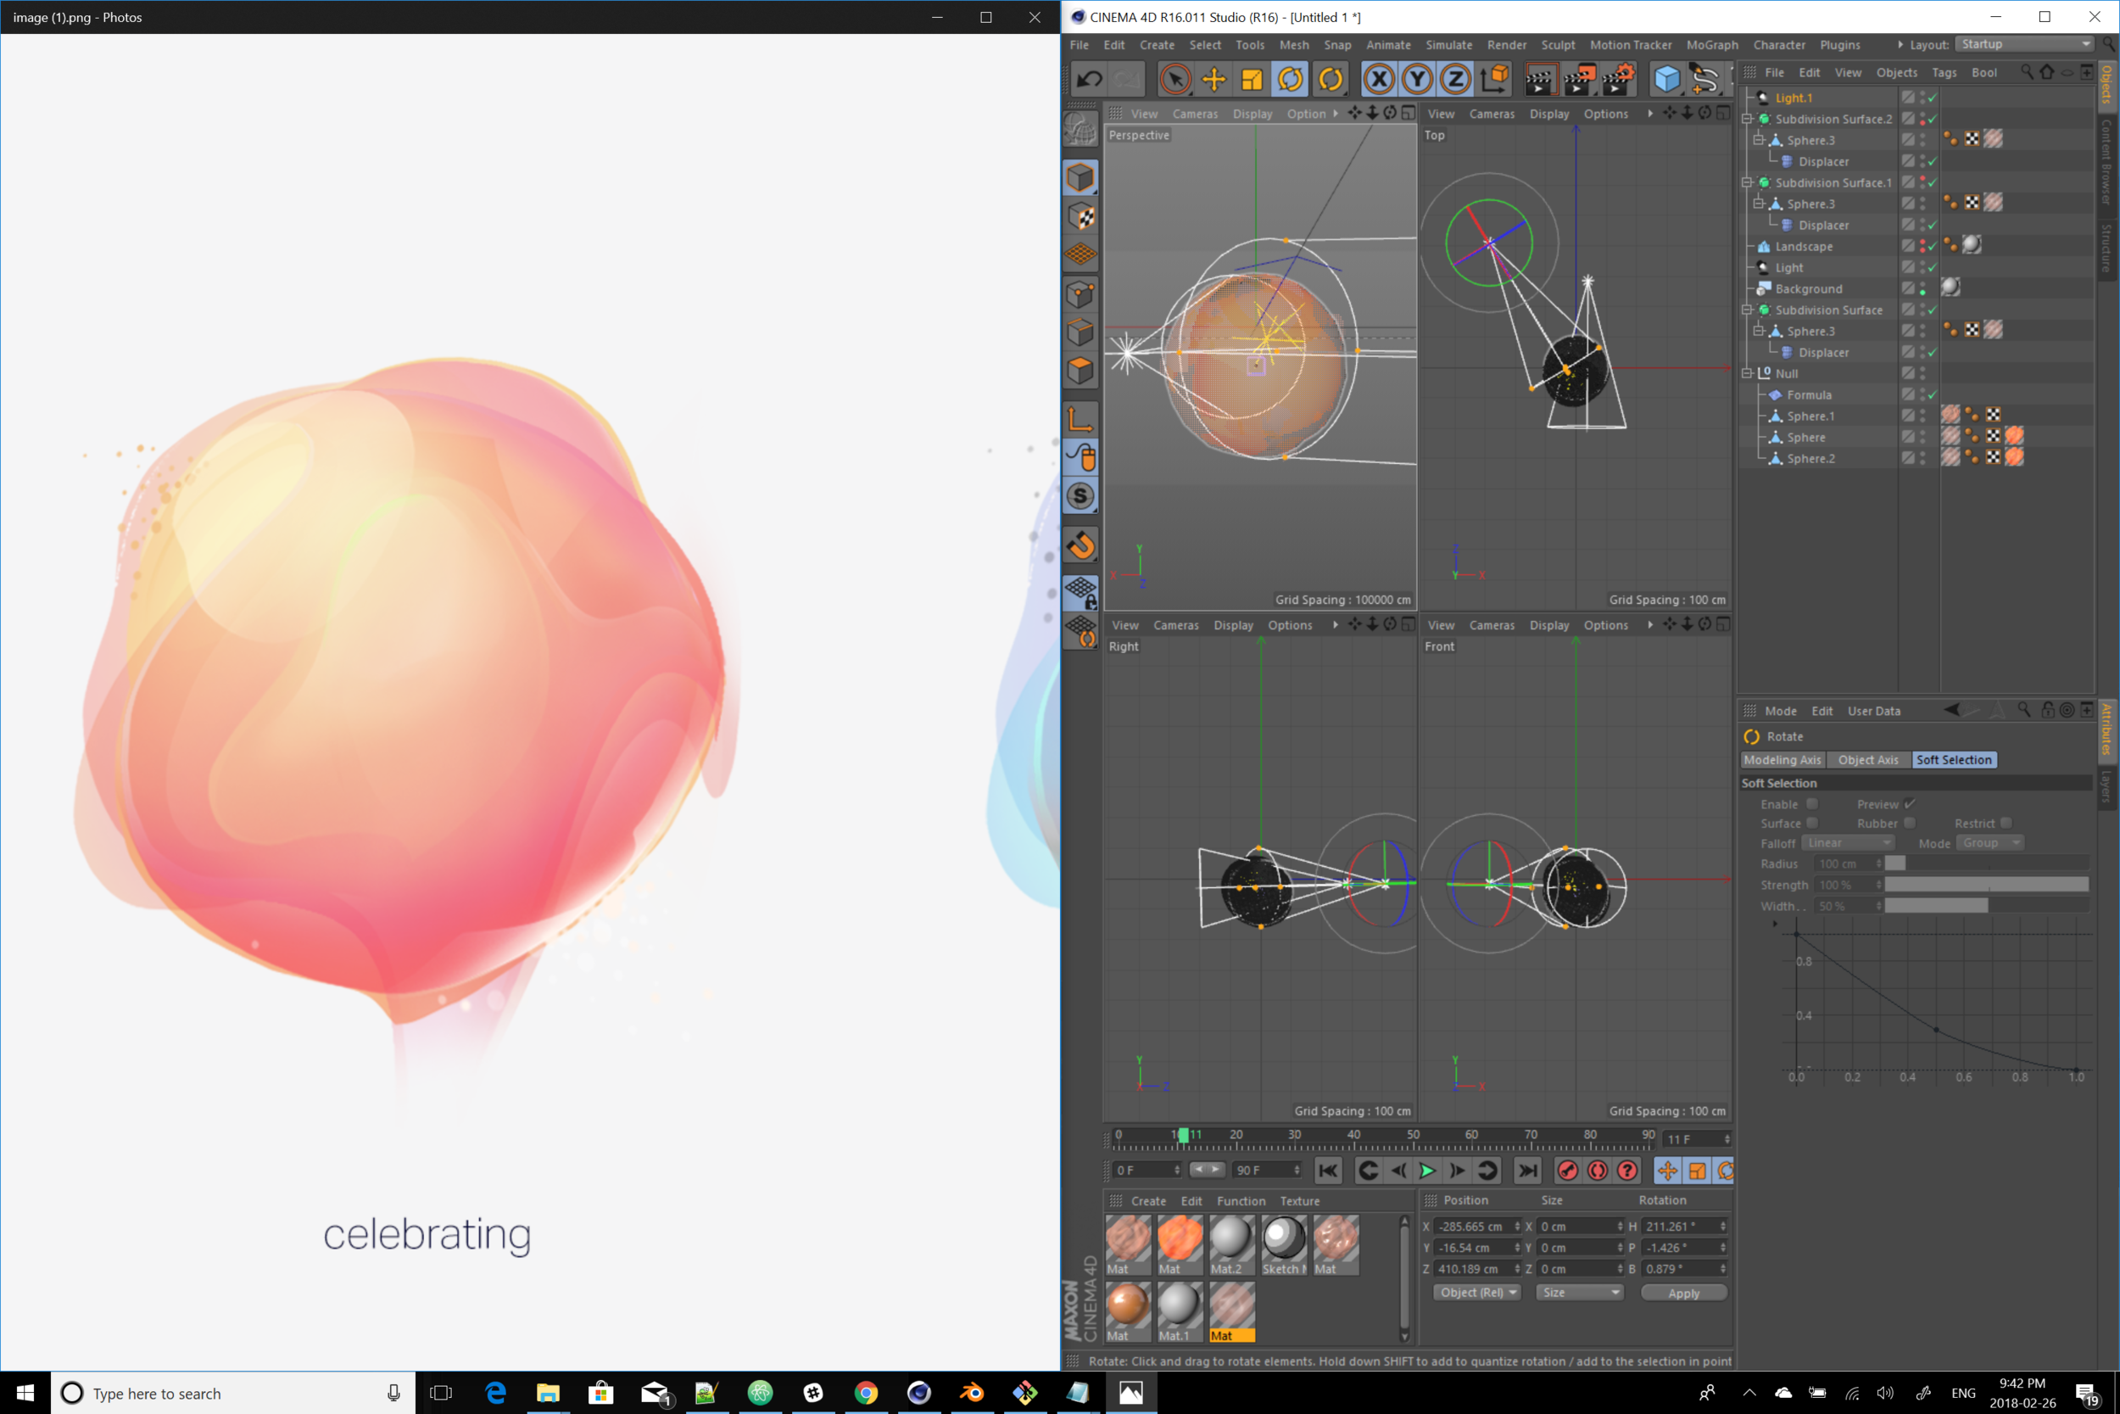Switch to the Modeling Axis tab
The width and height of the screenshot is (2120, 1414).
click(1782, 759)
